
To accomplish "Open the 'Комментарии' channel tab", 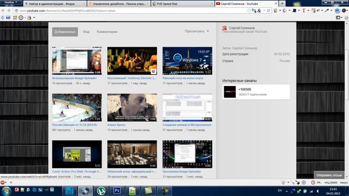I will pos(107,32).
